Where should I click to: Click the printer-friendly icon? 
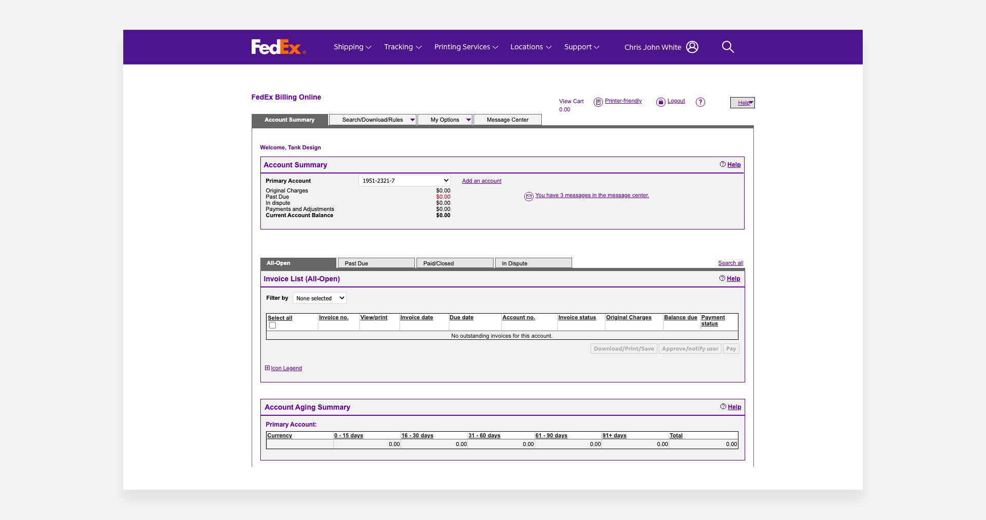(x=598, y=102)
